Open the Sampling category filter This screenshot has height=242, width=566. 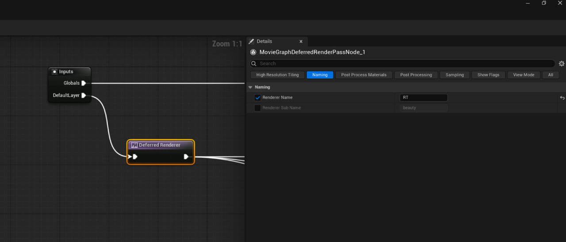(x=455, y=75)
